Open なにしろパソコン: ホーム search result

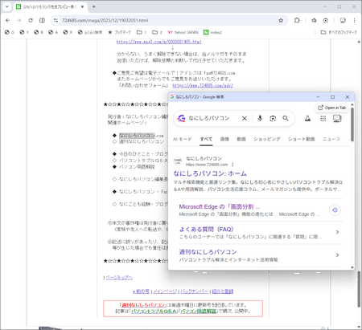point(210,173)
